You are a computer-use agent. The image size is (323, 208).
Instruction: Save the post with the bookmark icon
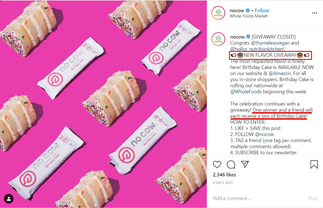[314, 165]
